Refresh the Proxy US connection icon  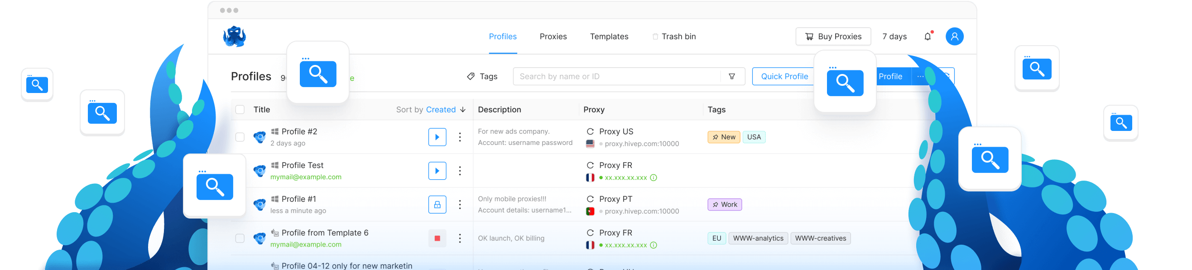click(x=590, y=131)
